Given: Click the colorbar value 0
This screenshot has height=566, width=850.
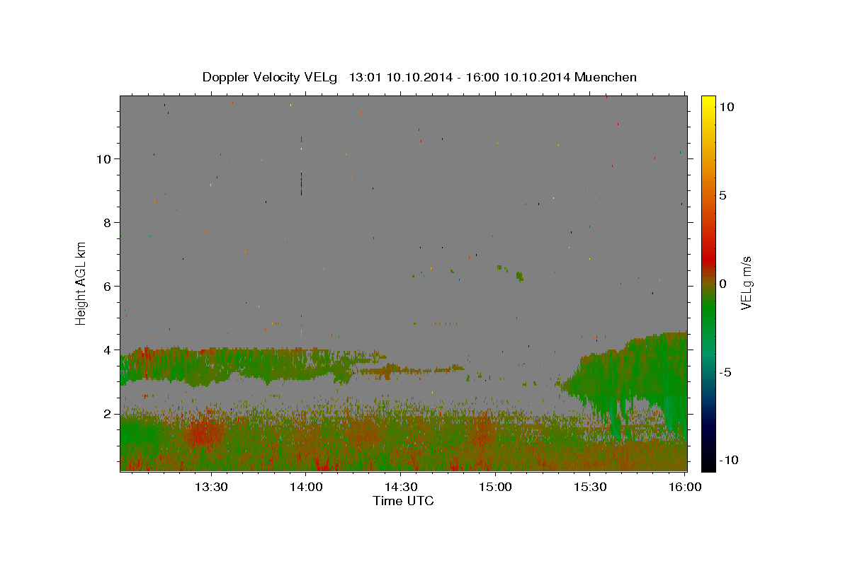Looking at the screenshot, I should (x=723, y=284).
